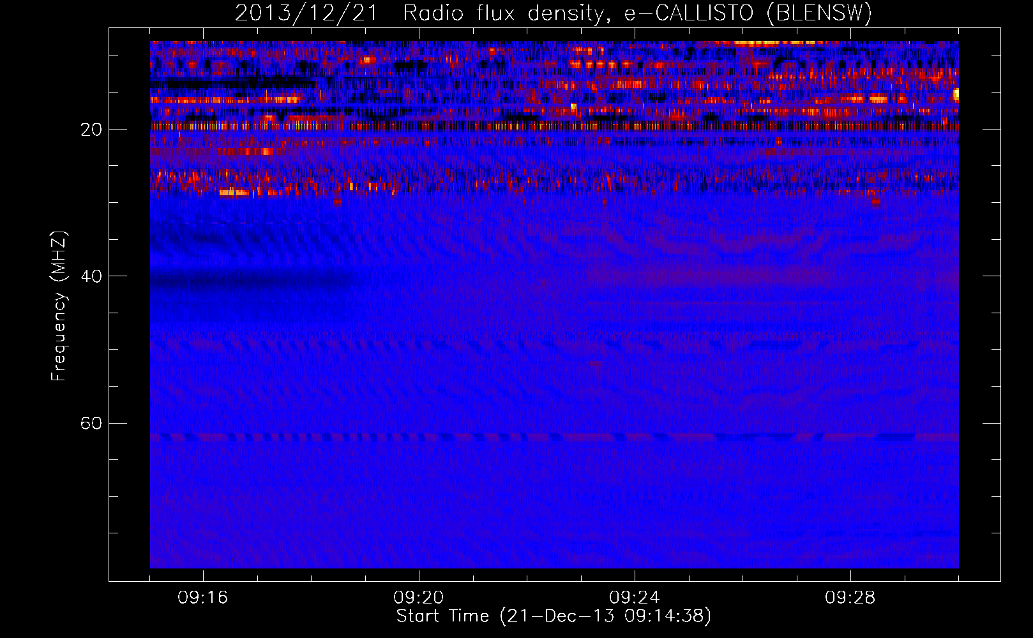Click the "Start Time (21-Dec-13 09:14:38)" label
This screenshot has width=1033, height=638.
tap(554, 616)
